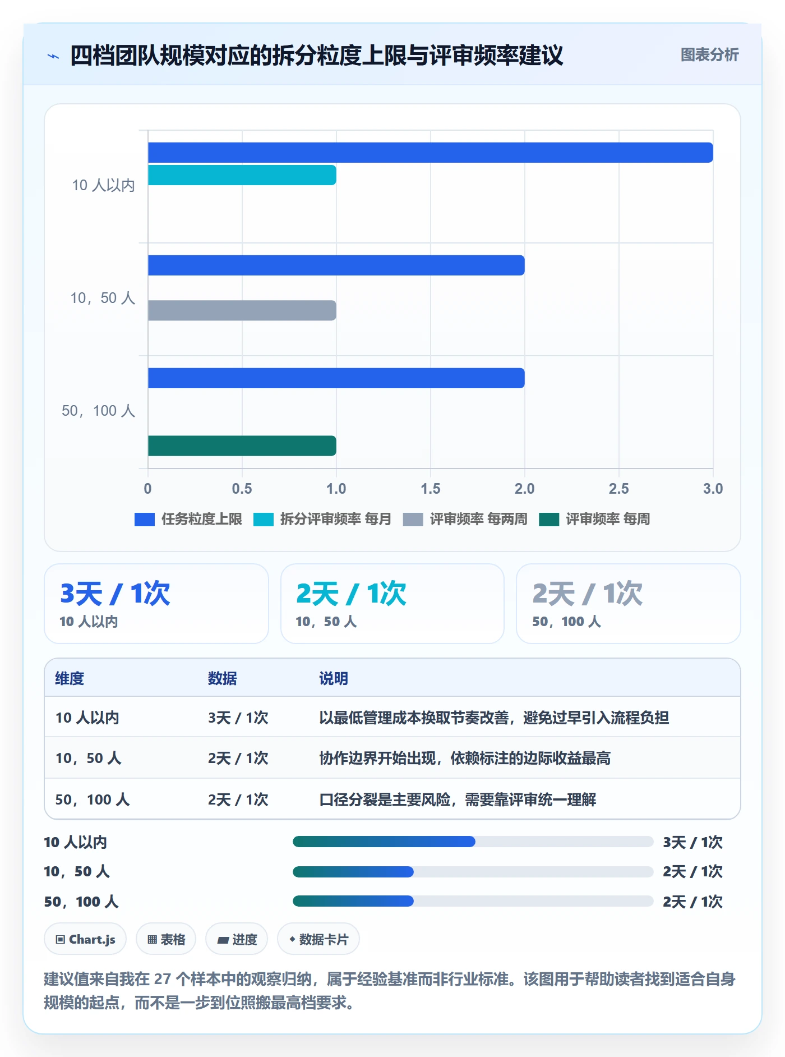Click the gray 2天 / 1次 card for 50，100 人
The image size is (785, 1057).
pos(629,604)
